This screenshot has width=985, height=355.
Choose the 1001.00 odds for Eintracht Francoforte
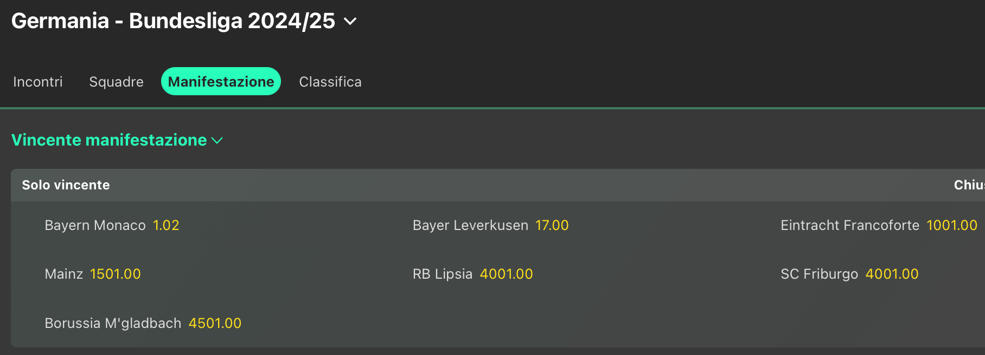click(951, 226)
